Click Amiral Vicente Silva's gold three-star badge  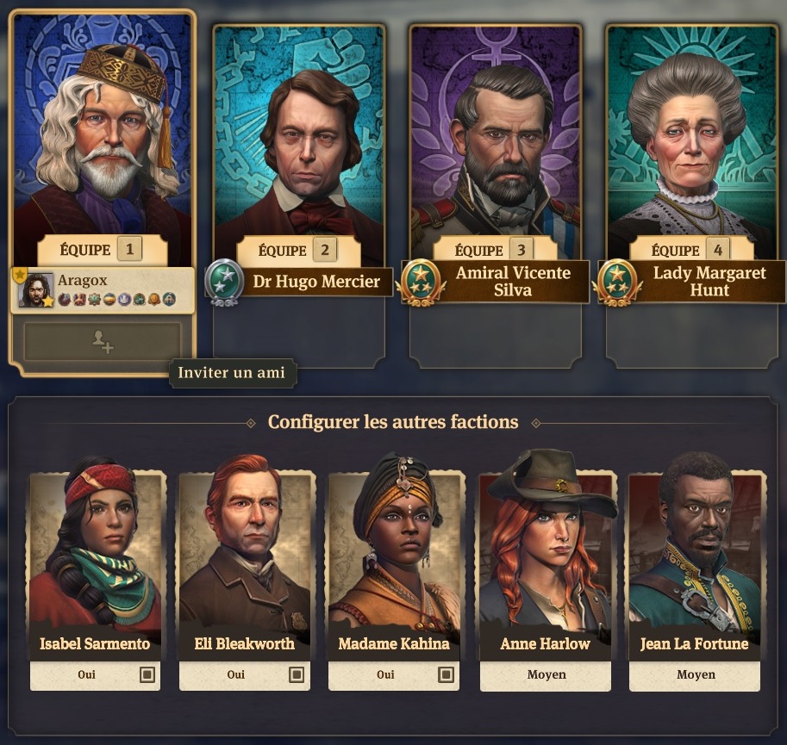[421, 282]
